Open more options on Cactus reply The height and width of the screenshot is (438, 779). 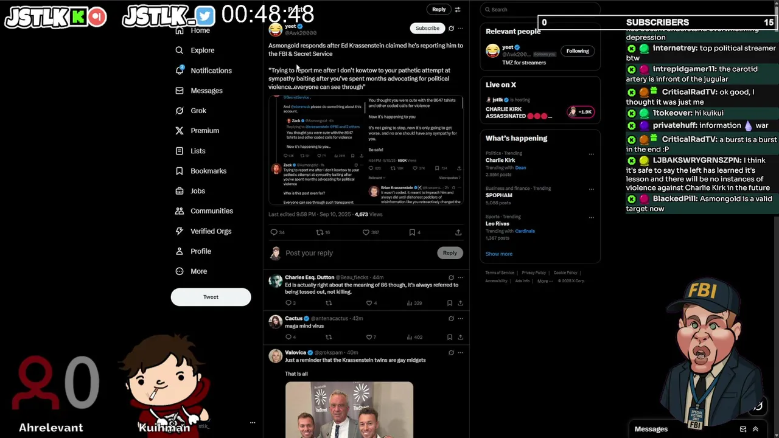460,318
